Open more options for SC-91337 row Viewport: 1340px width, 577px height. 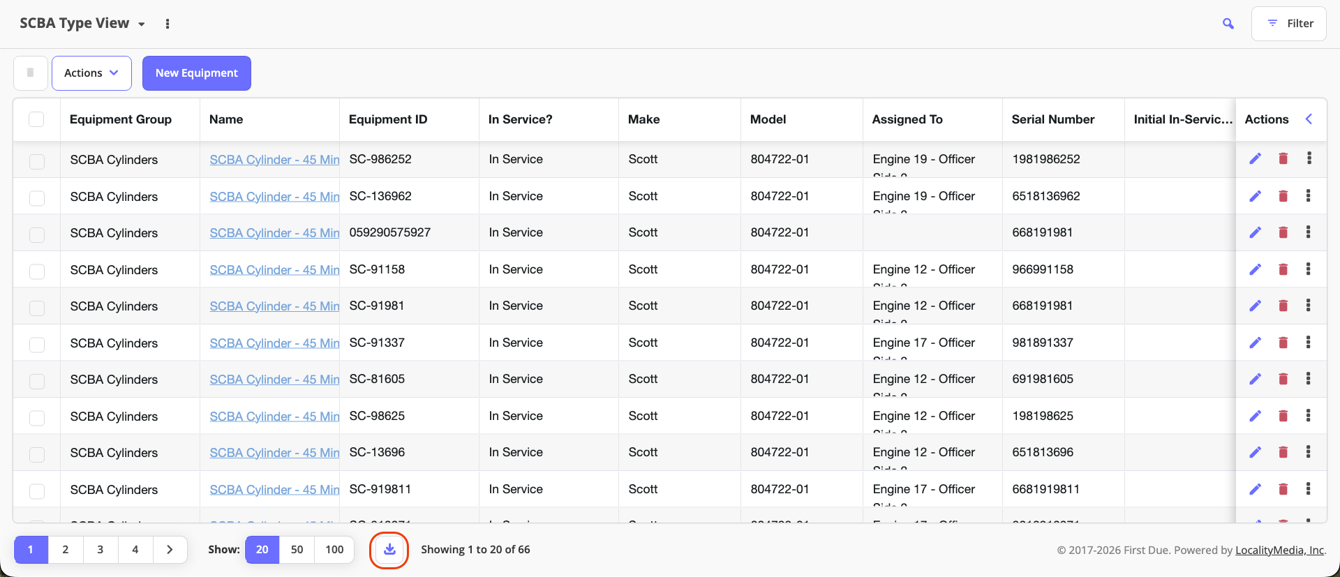tap(1309, 343)
